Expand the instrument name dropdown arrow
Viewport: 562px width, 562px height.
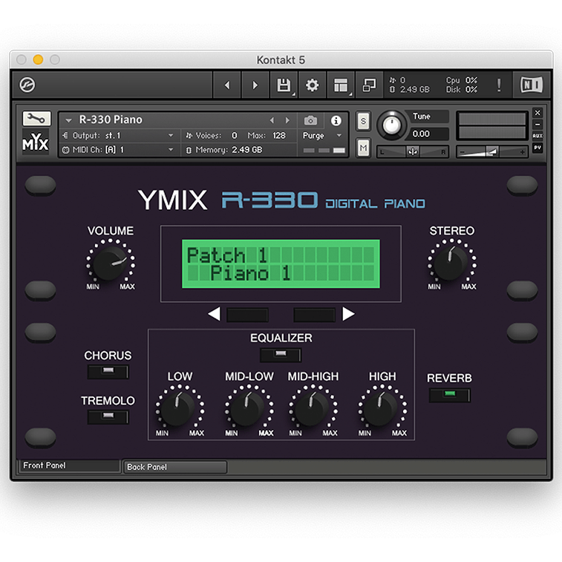[x=69, y=120]
